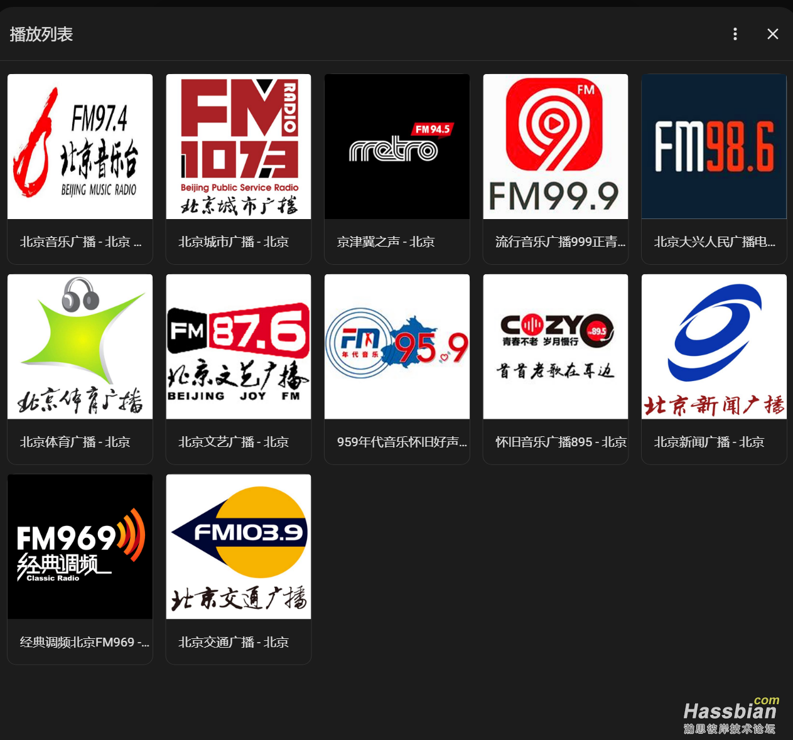Screen dimensions: 793x740
Task: Click the label 北京音乐广播 - 北京
Action: click(x=80, y=242)
